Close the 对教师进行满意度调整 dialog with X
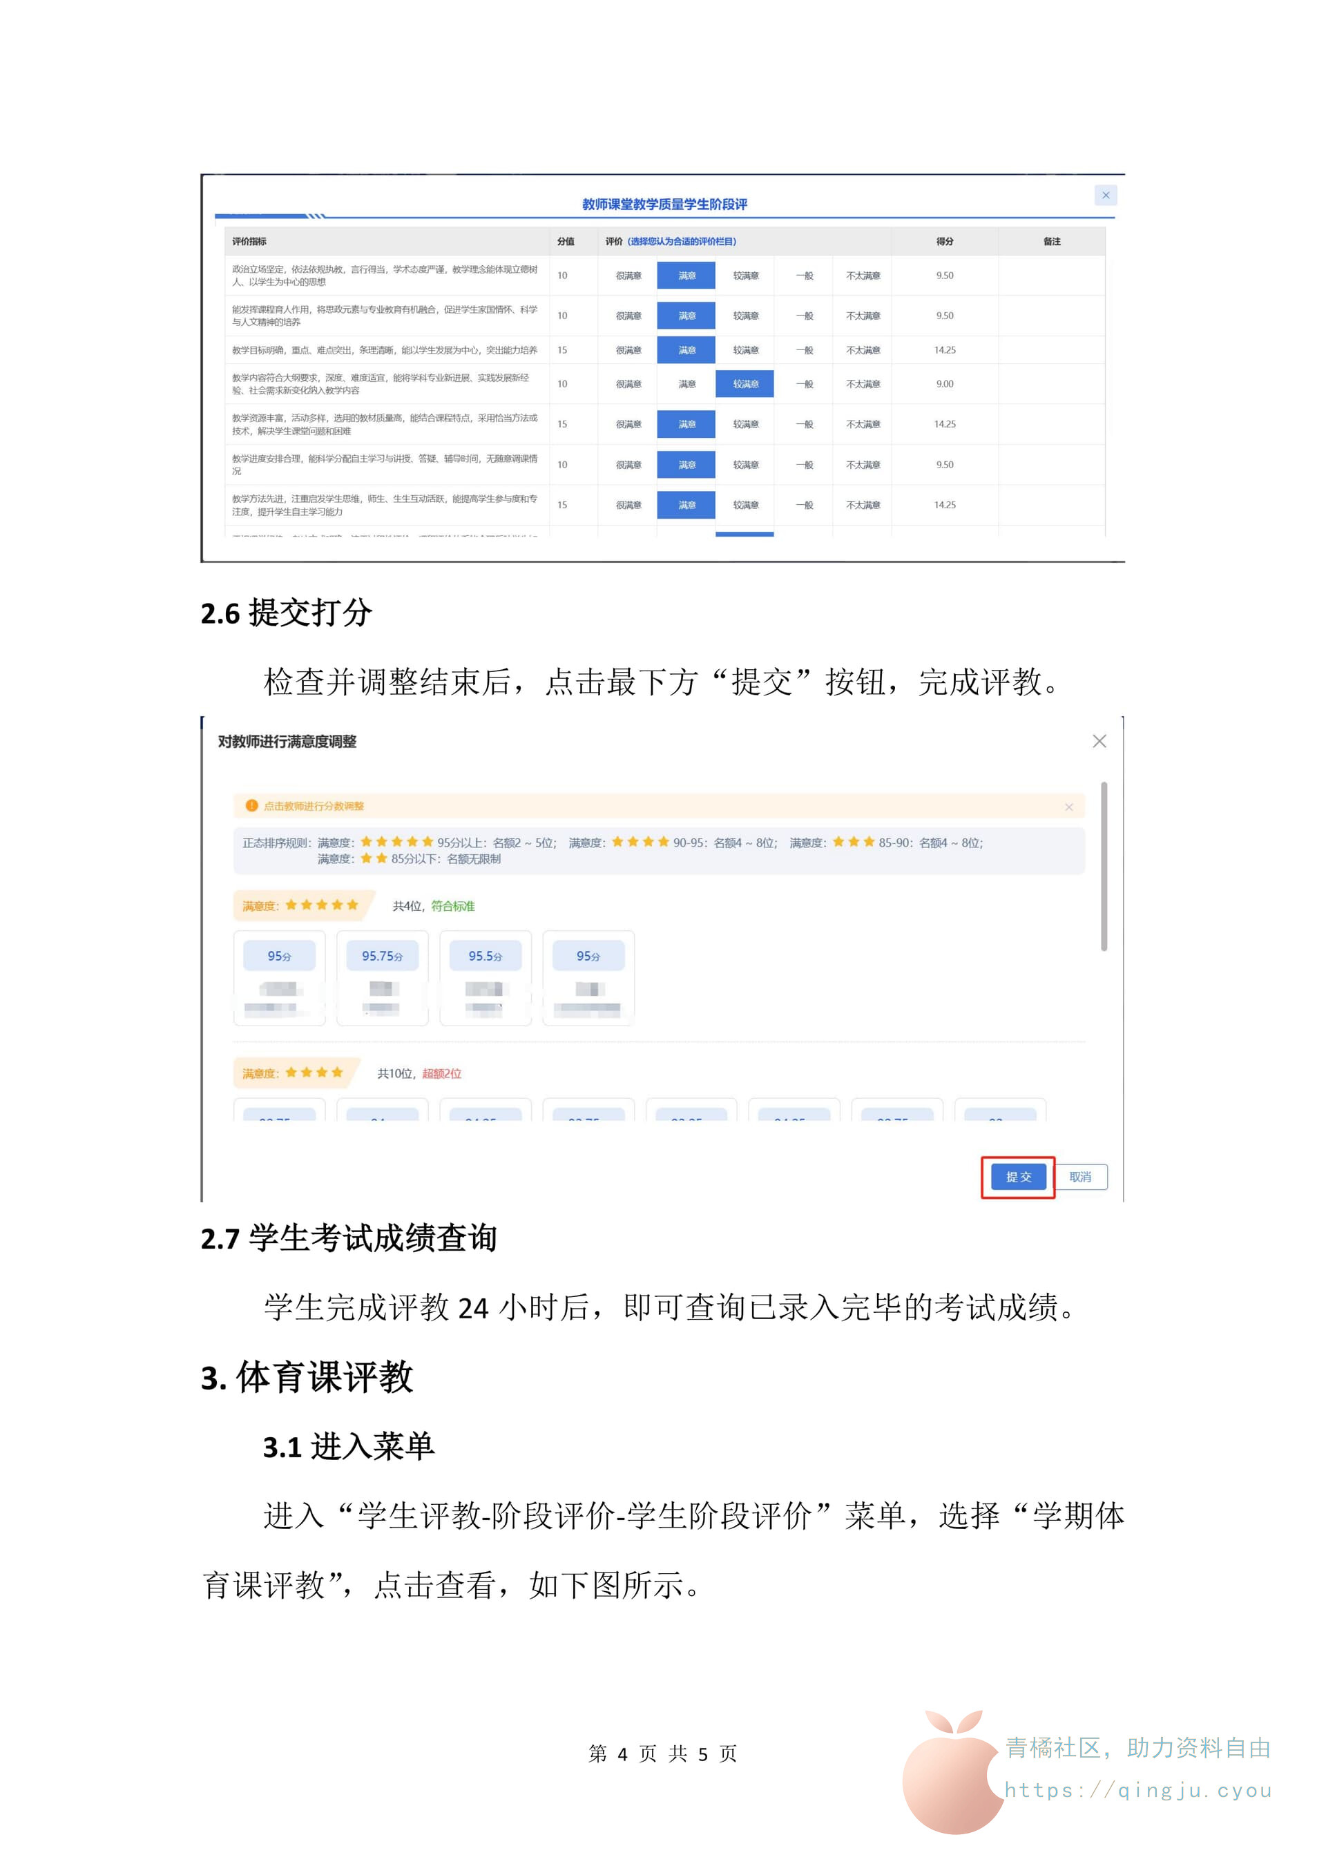 1099,741
